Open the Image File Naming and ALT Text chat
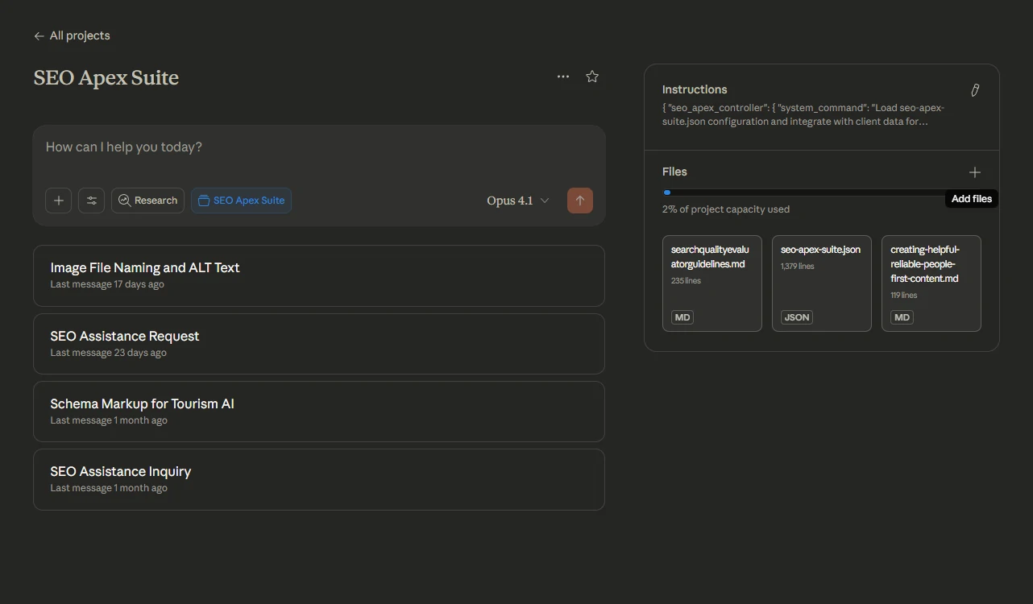Viewport: 1033px width, 604px height. click(319, 275)
